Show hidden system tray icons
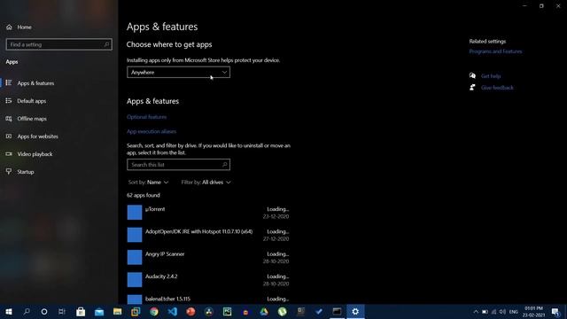Viewport: 567px width, 319px height. (x=476, y=312)
